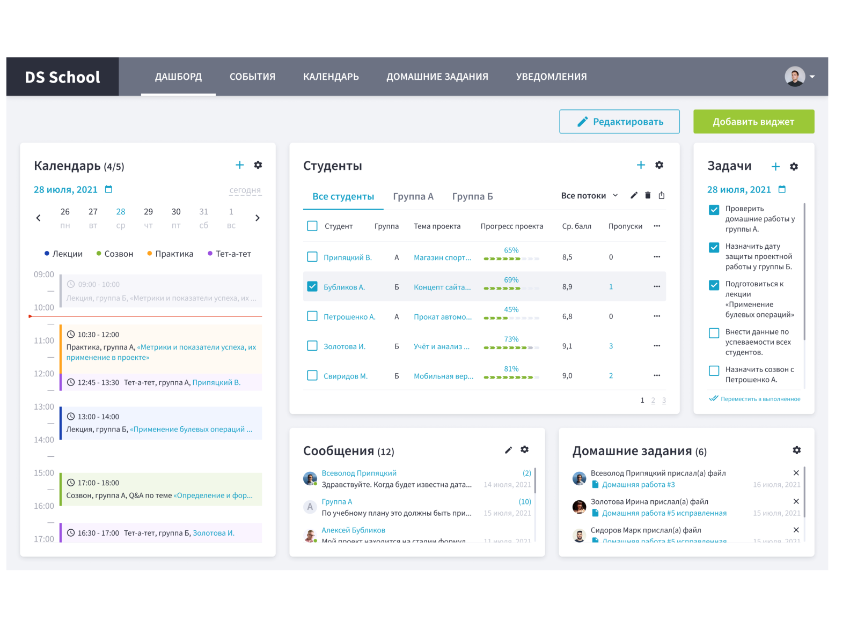Go to previous week in calendar
The height and width of the screenshot is (637, 850).
pos(38,218)
